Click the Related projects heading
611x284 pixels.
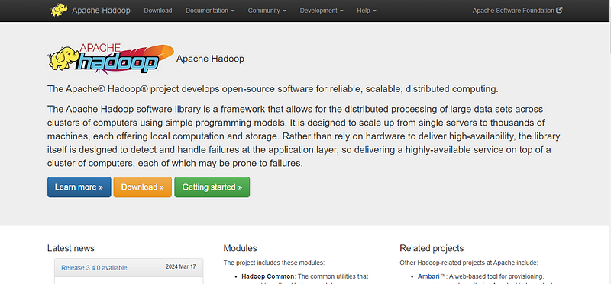coord(432,248)
